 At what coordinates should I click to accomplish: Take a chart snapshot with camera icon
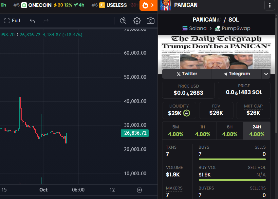point(150,21)
